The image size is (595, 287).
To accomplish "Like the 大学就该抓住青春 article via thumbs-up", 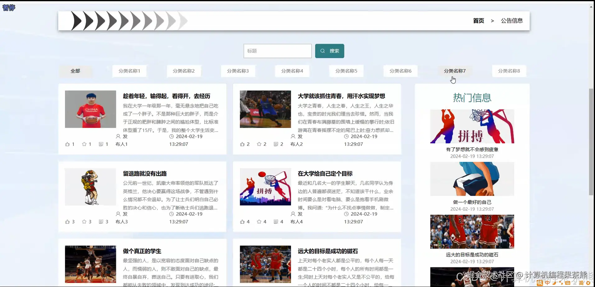I will tap(242, 144).
